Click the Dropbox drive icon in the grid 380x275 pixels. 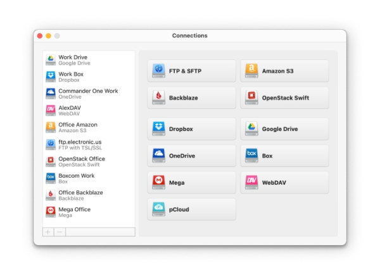pyautogui.click(x=159, y=129)
